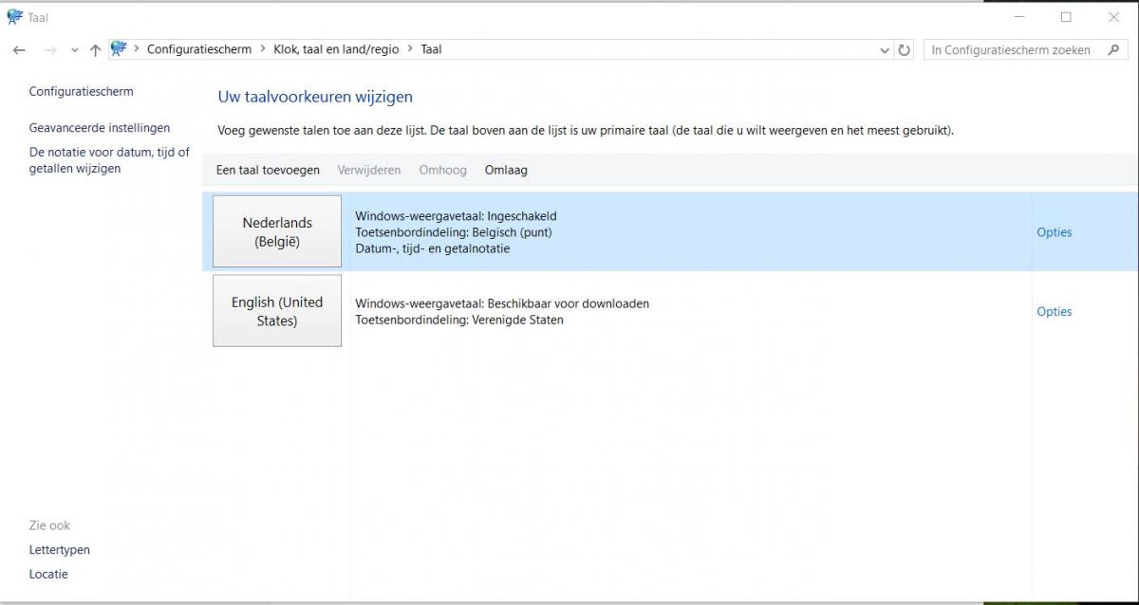Click the Uw taalvoorkeuren wijzigen heading
Image resolution: width=1139 pixels, height=605 pixels.
point(315,97)
